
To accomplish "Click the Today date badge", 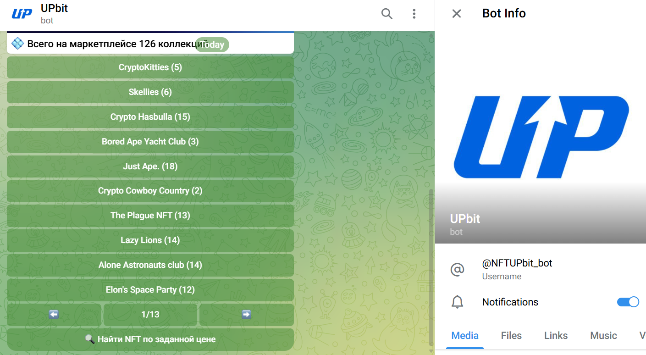I will coord(212,45).
